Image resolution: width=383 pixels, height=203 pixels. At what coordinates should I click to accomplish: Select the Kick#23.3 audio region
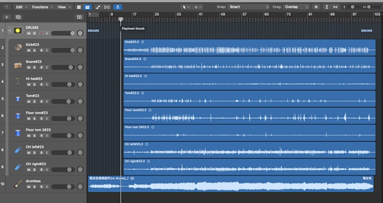pyautogui.click(x=250, y=48)
